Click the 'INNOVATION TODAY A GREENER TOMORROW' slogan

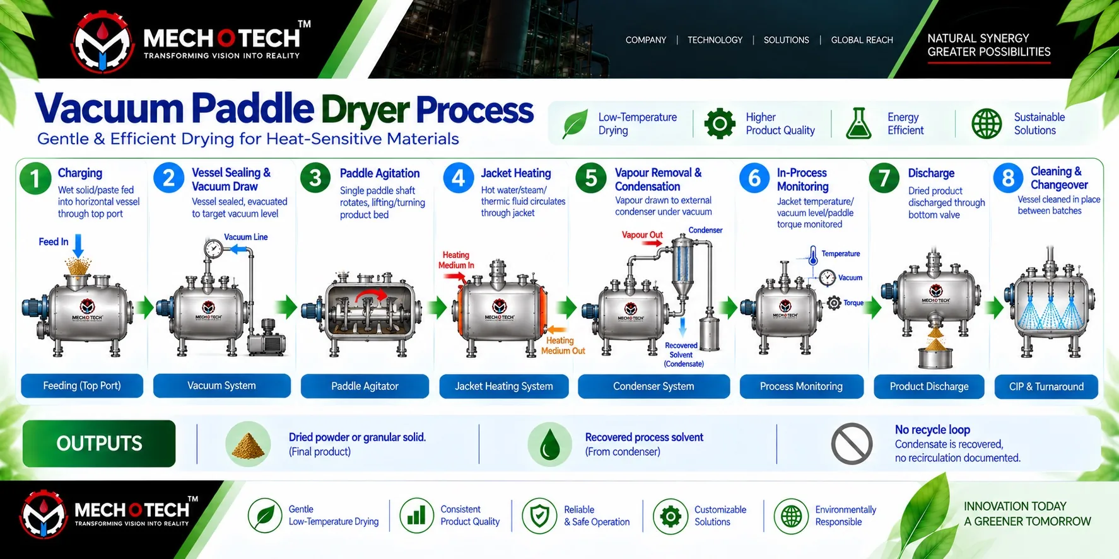(x=1027, y=514)
